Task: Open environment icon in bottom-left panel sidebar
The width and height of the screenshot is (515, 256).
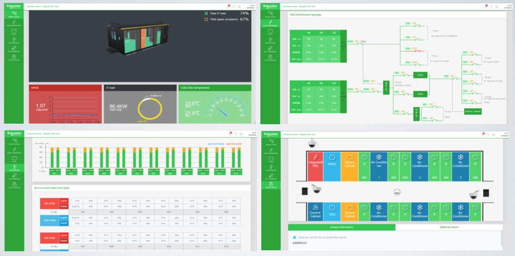Action: pos(14,167)
